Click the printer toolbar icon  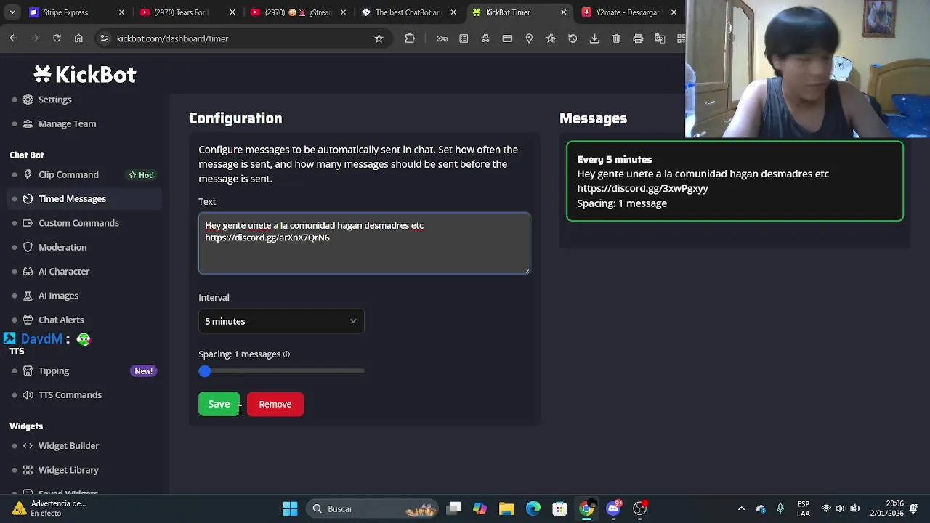coord(638,38)
